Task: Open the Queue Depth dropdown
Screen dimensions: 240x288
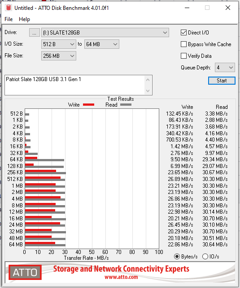Action: 225,68
